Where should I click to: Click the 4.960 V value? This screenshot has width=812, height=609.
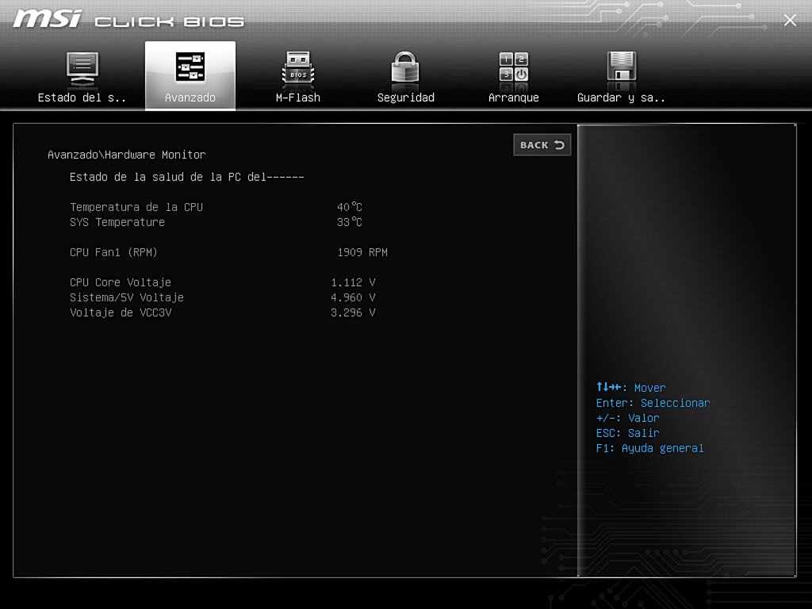(353, 297)
